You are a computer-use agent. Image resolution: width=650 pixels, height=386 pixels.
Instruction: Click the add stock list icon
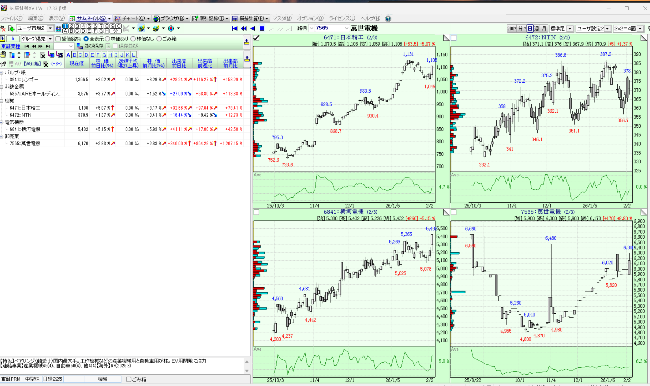11,28
